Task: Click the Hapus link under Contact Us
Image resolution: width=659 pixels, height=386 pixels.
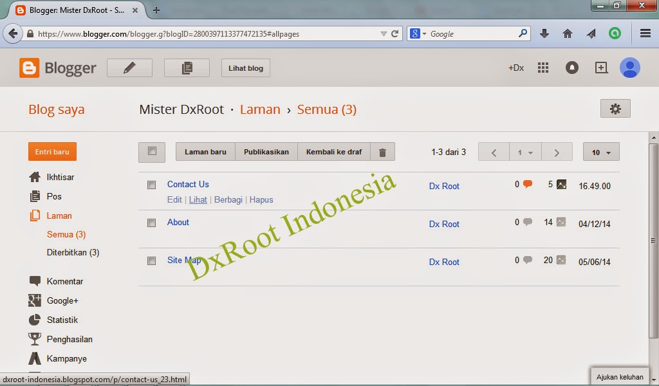Action: point(261,199)
